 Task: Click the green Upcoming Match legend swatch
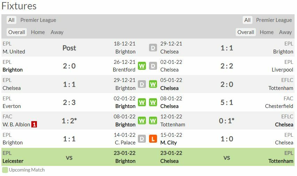[x=5, y=170]
